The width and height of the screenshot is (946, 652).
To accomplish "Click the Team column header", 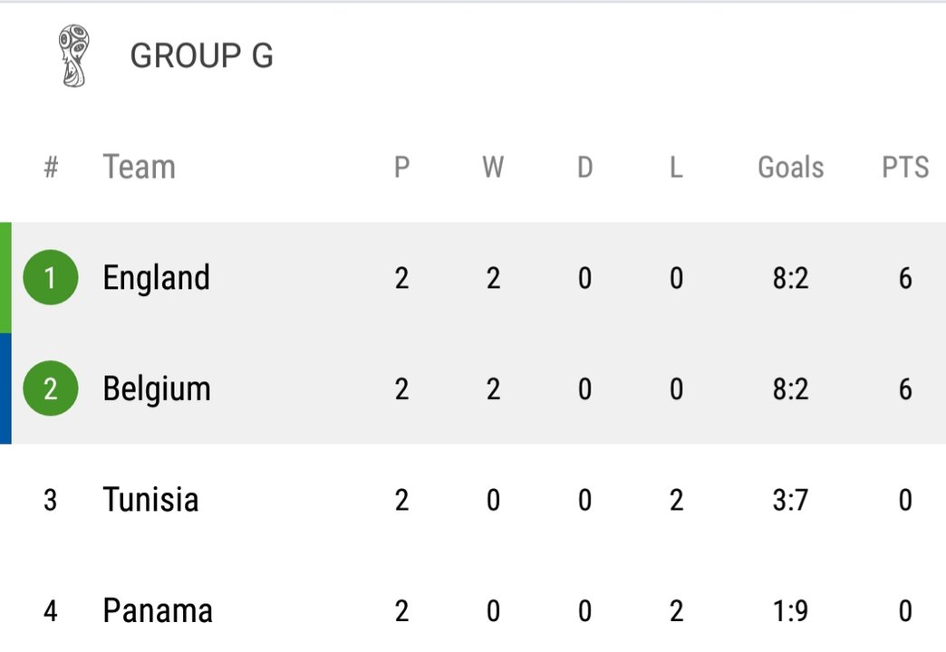I will (140, 167).
